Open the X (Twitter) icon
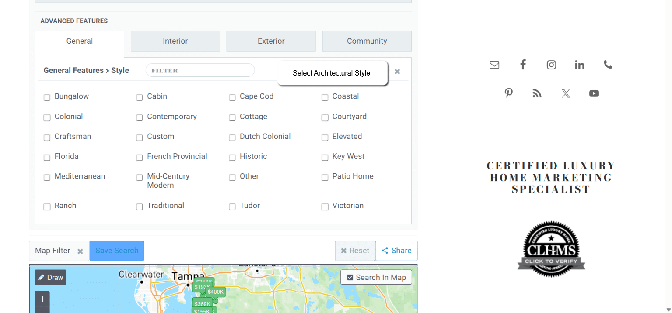 (x=566, y=93)
